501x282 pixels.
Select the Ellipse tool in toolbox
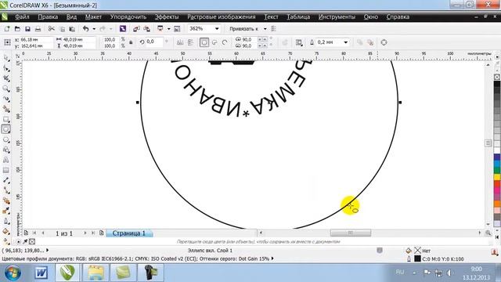(6, 129)
